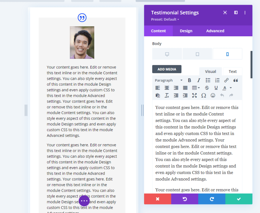Switch to the Design tab
Image resolution: width=260 pixels, height=213 pixels.
tap(186, 31)
